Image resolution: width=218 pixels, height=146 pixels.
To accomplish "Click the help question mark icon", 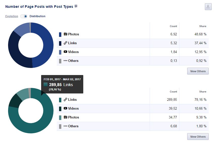I will point(76,6).
